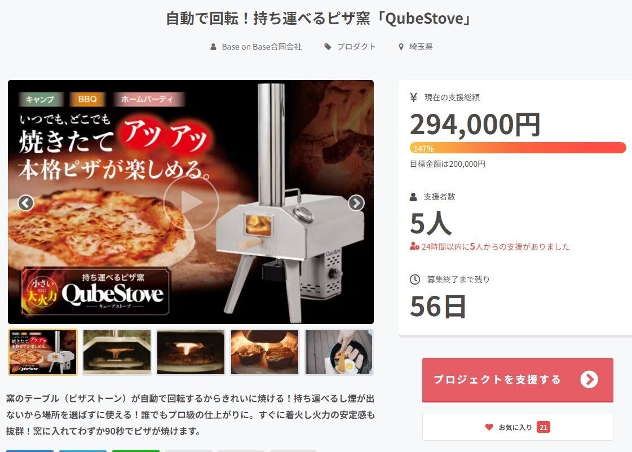632x452 pixels.
Task: Advance carousel with right arrow
Action: [x=356, y=203]
